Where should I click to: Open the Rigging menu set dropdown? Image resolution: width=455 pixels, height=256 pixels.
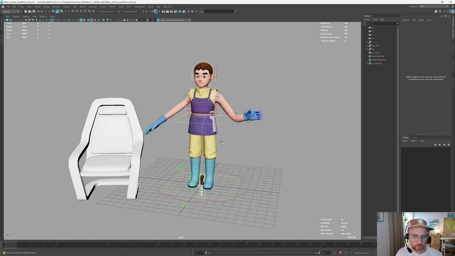click(11, 11)
